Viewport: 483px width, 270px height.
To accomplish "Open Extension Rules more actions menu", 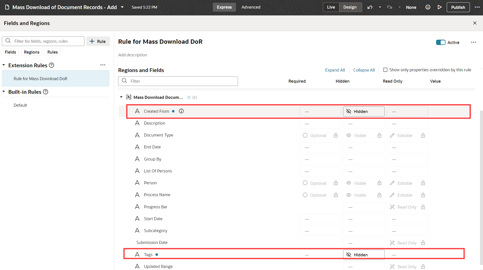I will pyautogui.click(x=103, y=65).
